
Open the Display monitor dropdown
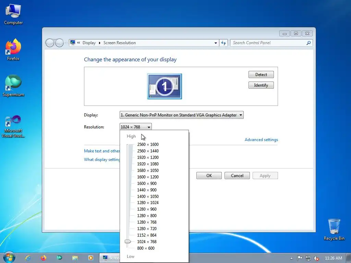(x=182, y=115)
